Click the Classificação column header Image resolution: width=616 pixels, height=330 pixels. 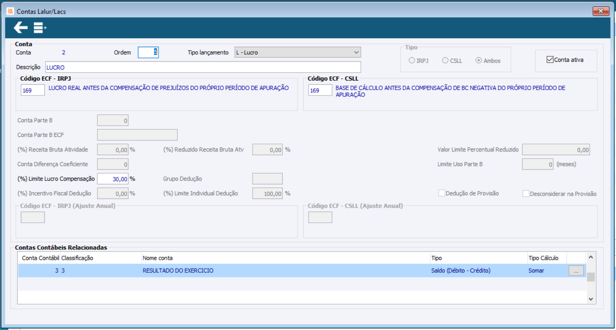tap(77, 258)
